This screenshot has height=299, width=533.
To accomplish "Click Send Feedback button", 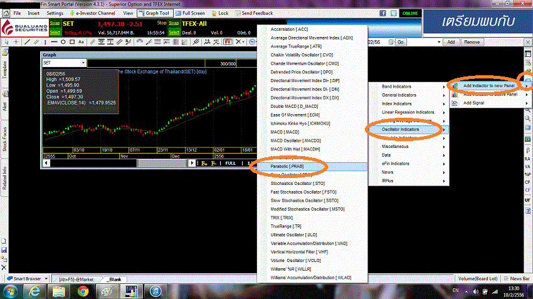I will 254,13.
